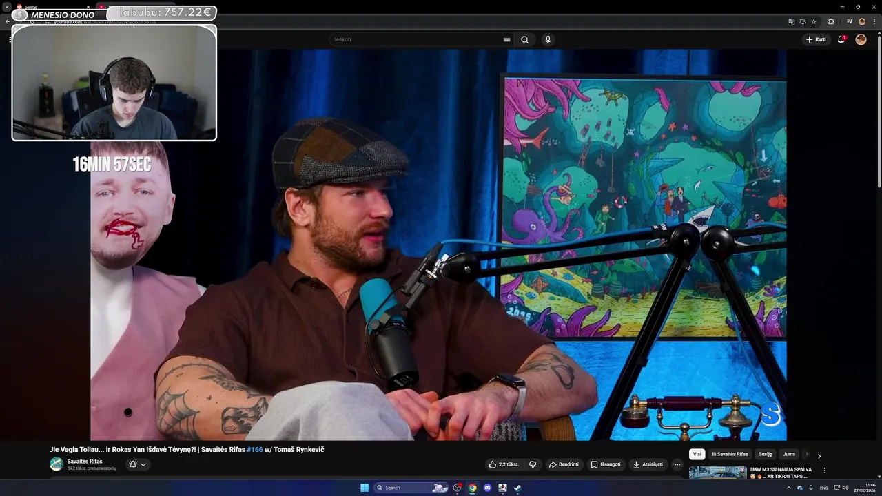Open Discord from the taskbar
This screenshot has width=882, height=496.
pos(487,488)
